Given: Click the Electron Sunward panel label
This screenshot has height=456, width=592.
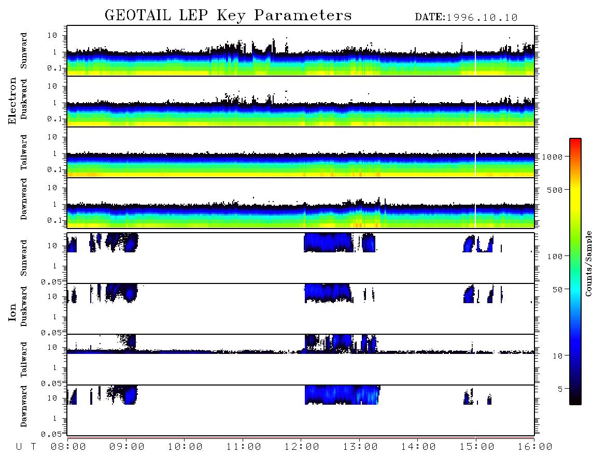Looking at the screenshot, I should [24, 51].
